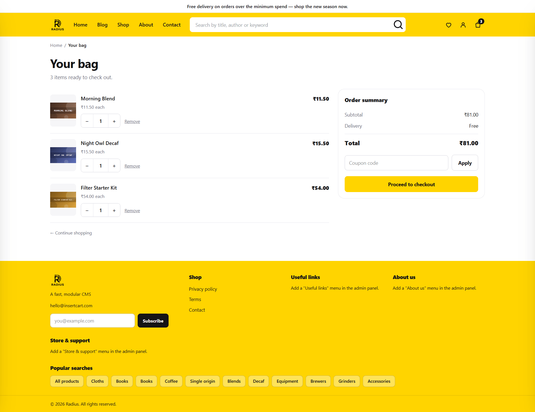Click the newsletter email field

[x=93, y=321]
